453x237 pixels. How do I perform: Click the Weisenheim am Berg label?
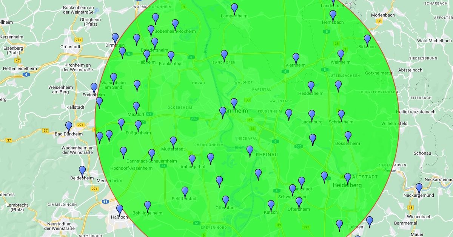tap(60, 90)
